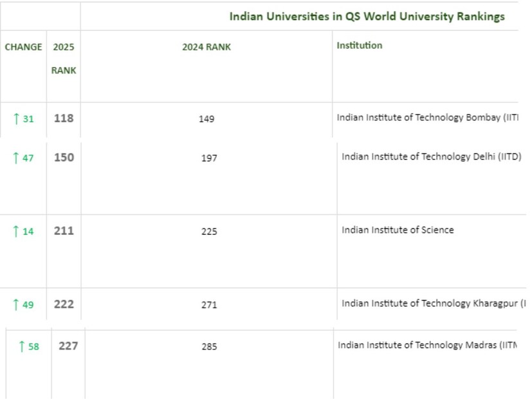Open the Indian Institute of Science entry
The width and height of the screenshot is (532, 399).
tap(398, 230)
